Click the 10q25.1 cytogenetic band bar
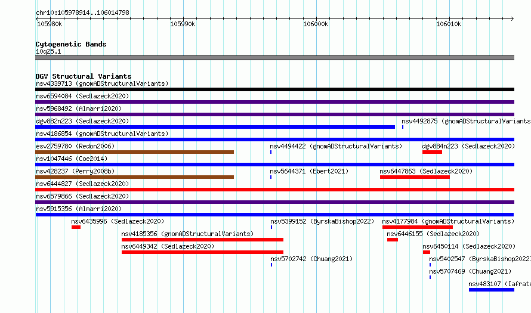The image size is (531, 313). (274, 58)
